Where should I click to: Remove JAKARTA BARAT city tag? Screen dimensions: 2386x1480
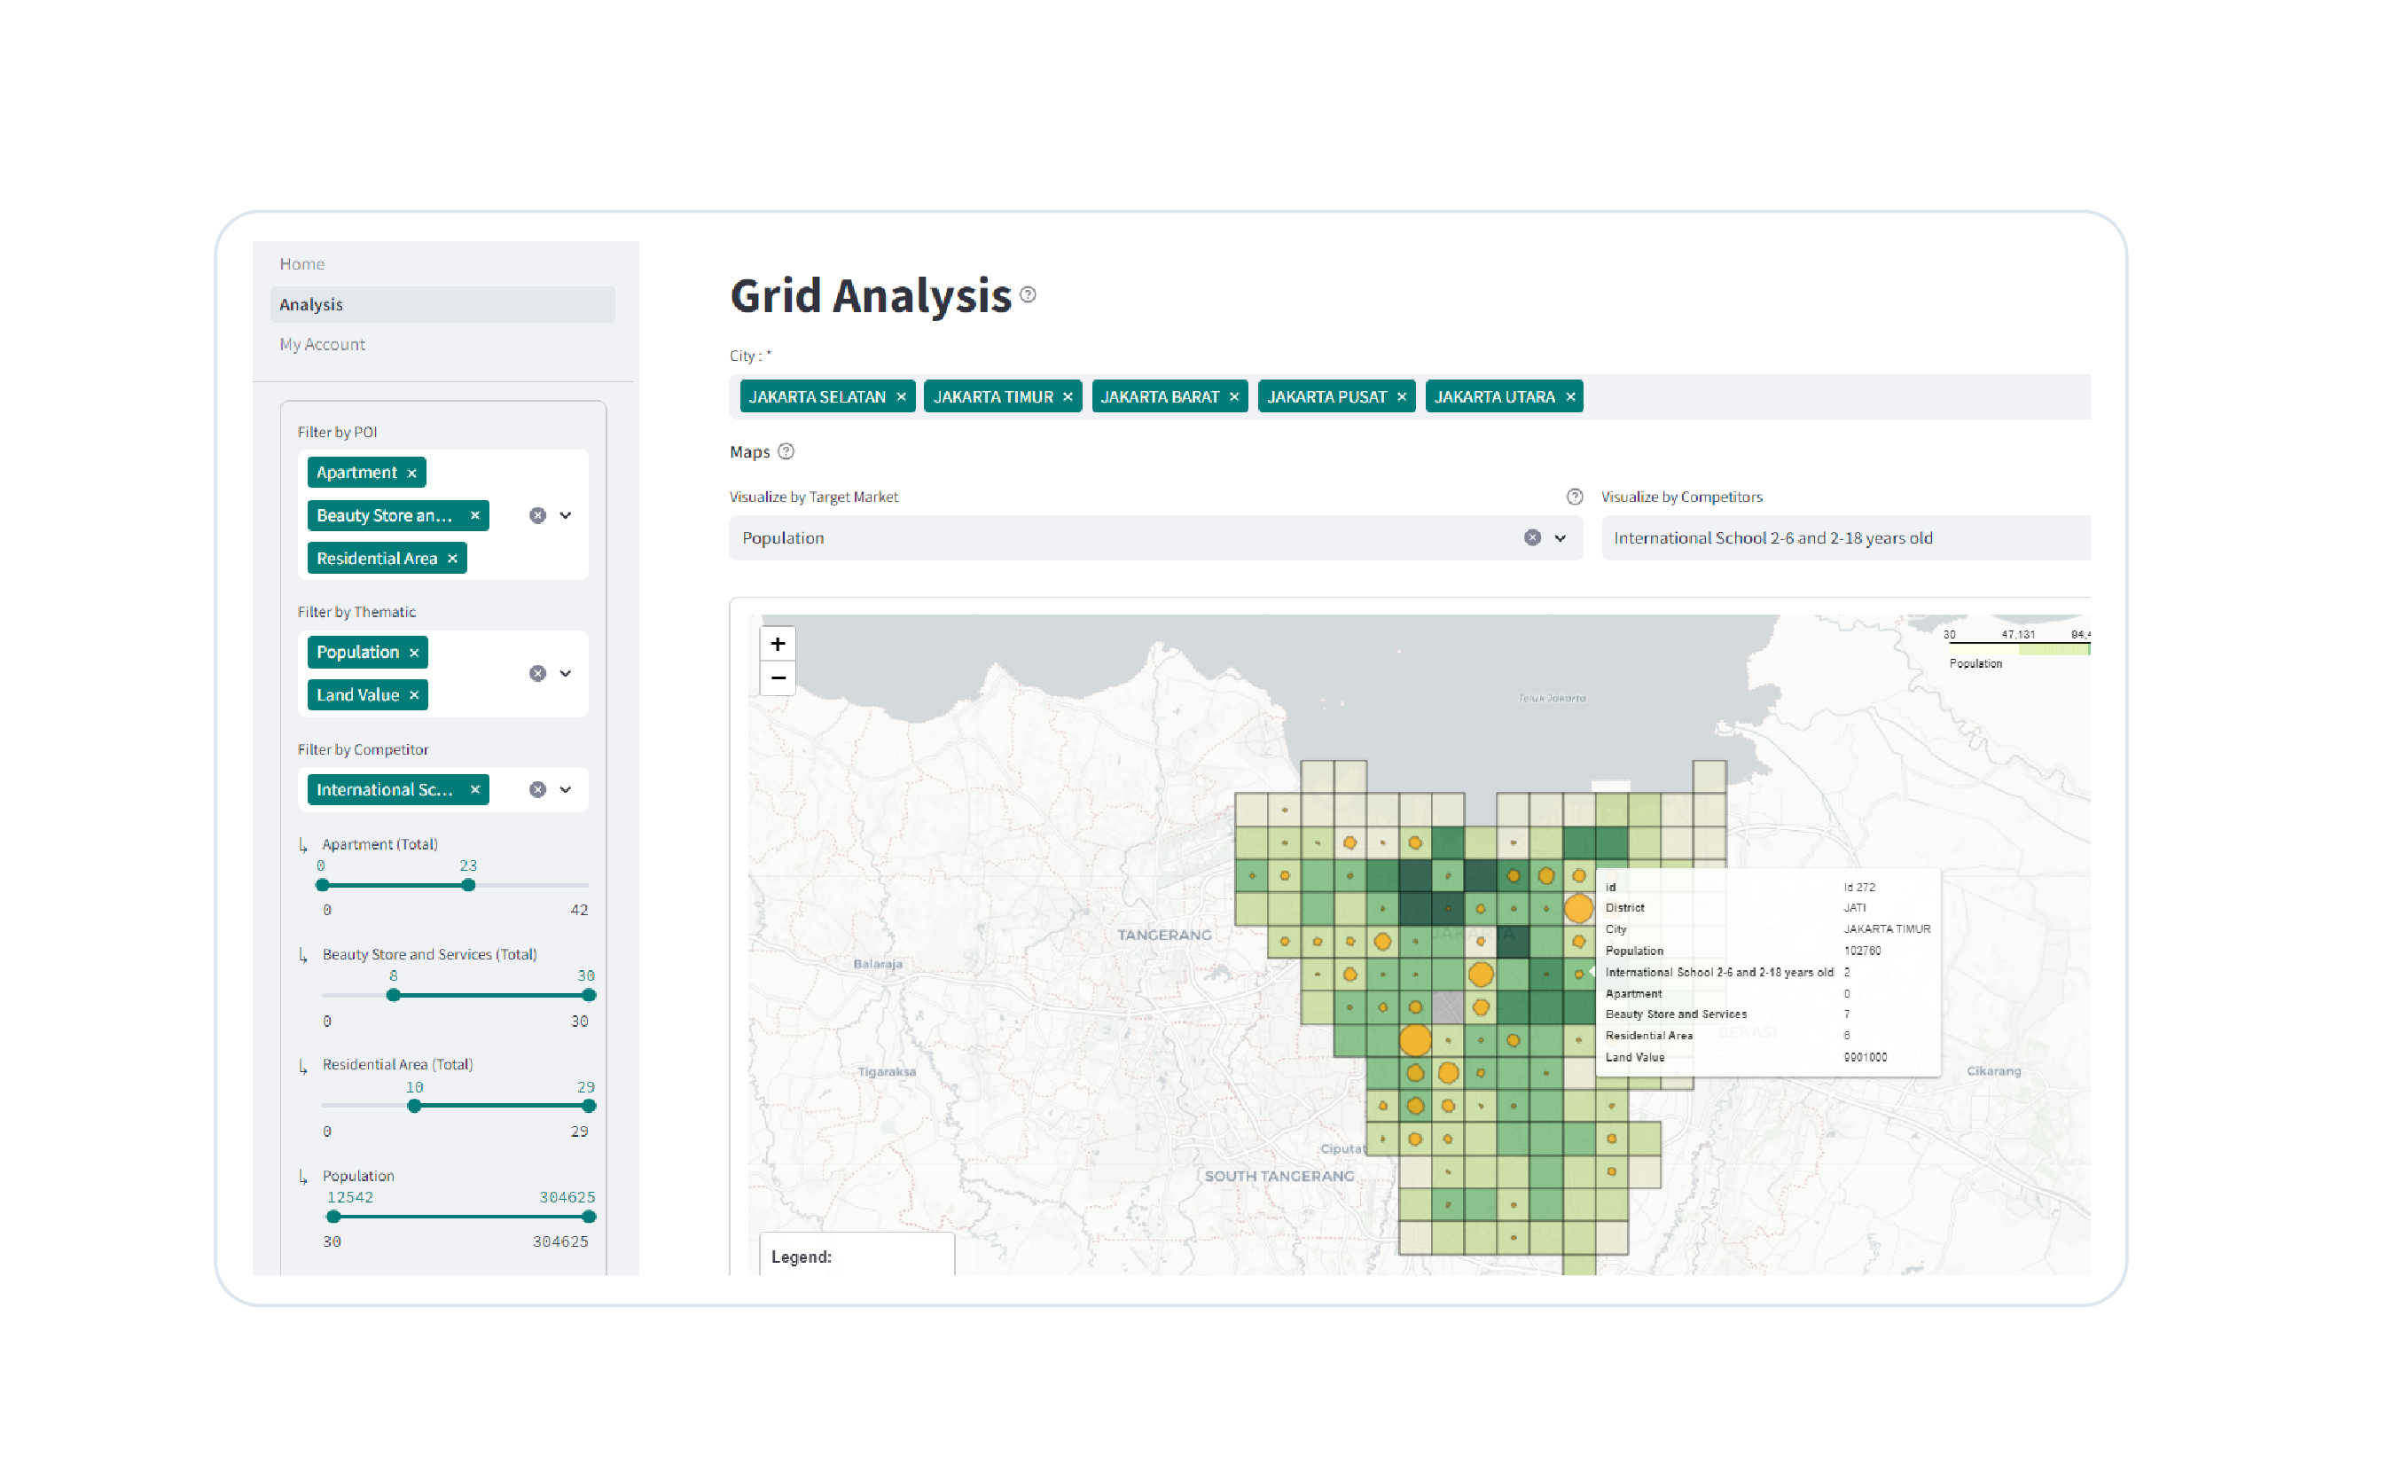[1234, 396]
